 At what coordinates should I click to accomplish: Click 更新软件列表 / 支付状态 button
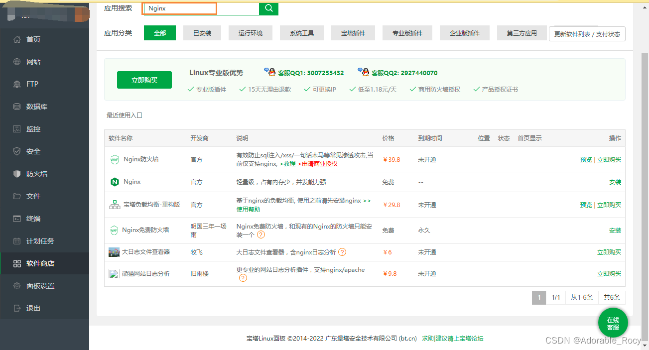click(587, 34)
